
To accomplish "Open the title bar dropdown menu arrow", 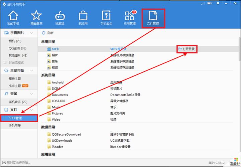I will click(x=218, y=3).
